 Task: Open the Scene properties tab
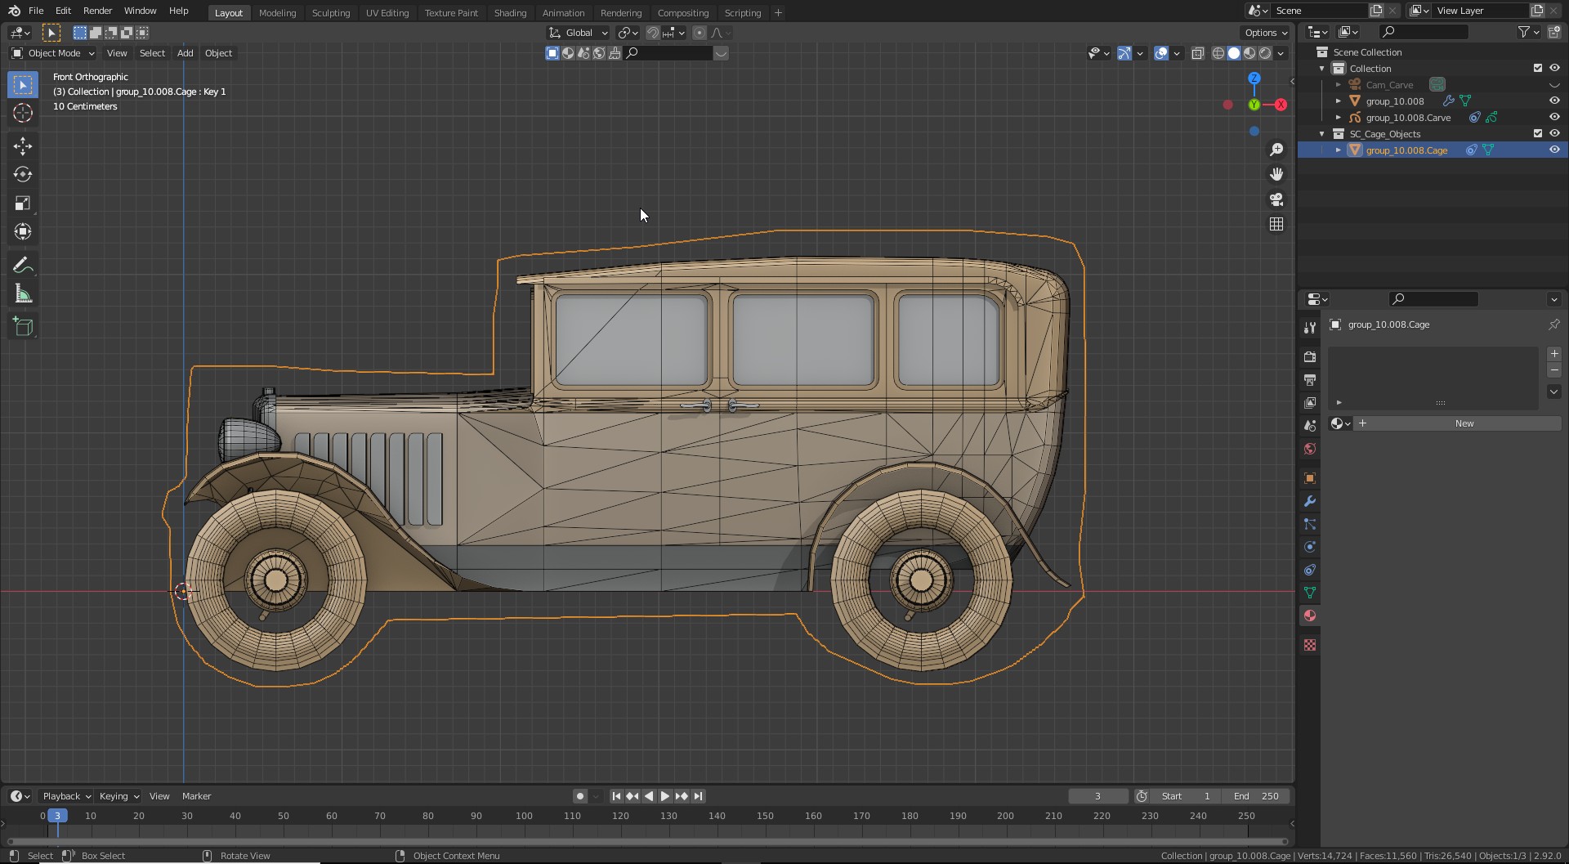(1310, 426)
